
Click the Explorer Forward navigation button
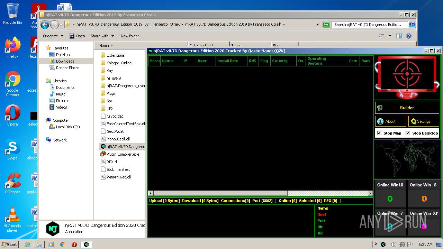[54, 25]
